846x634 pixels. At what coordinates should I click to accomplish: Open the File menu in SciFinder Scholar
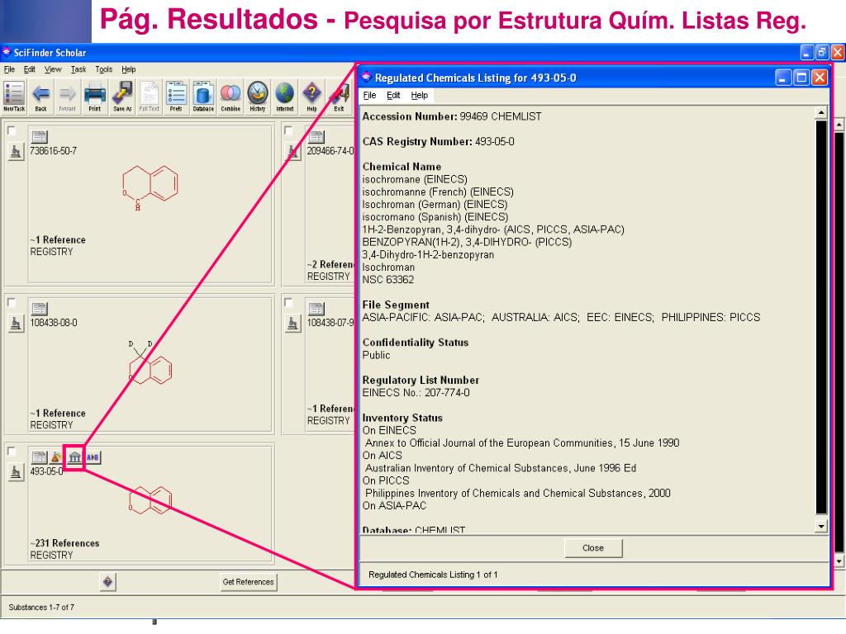pos(9,69)
